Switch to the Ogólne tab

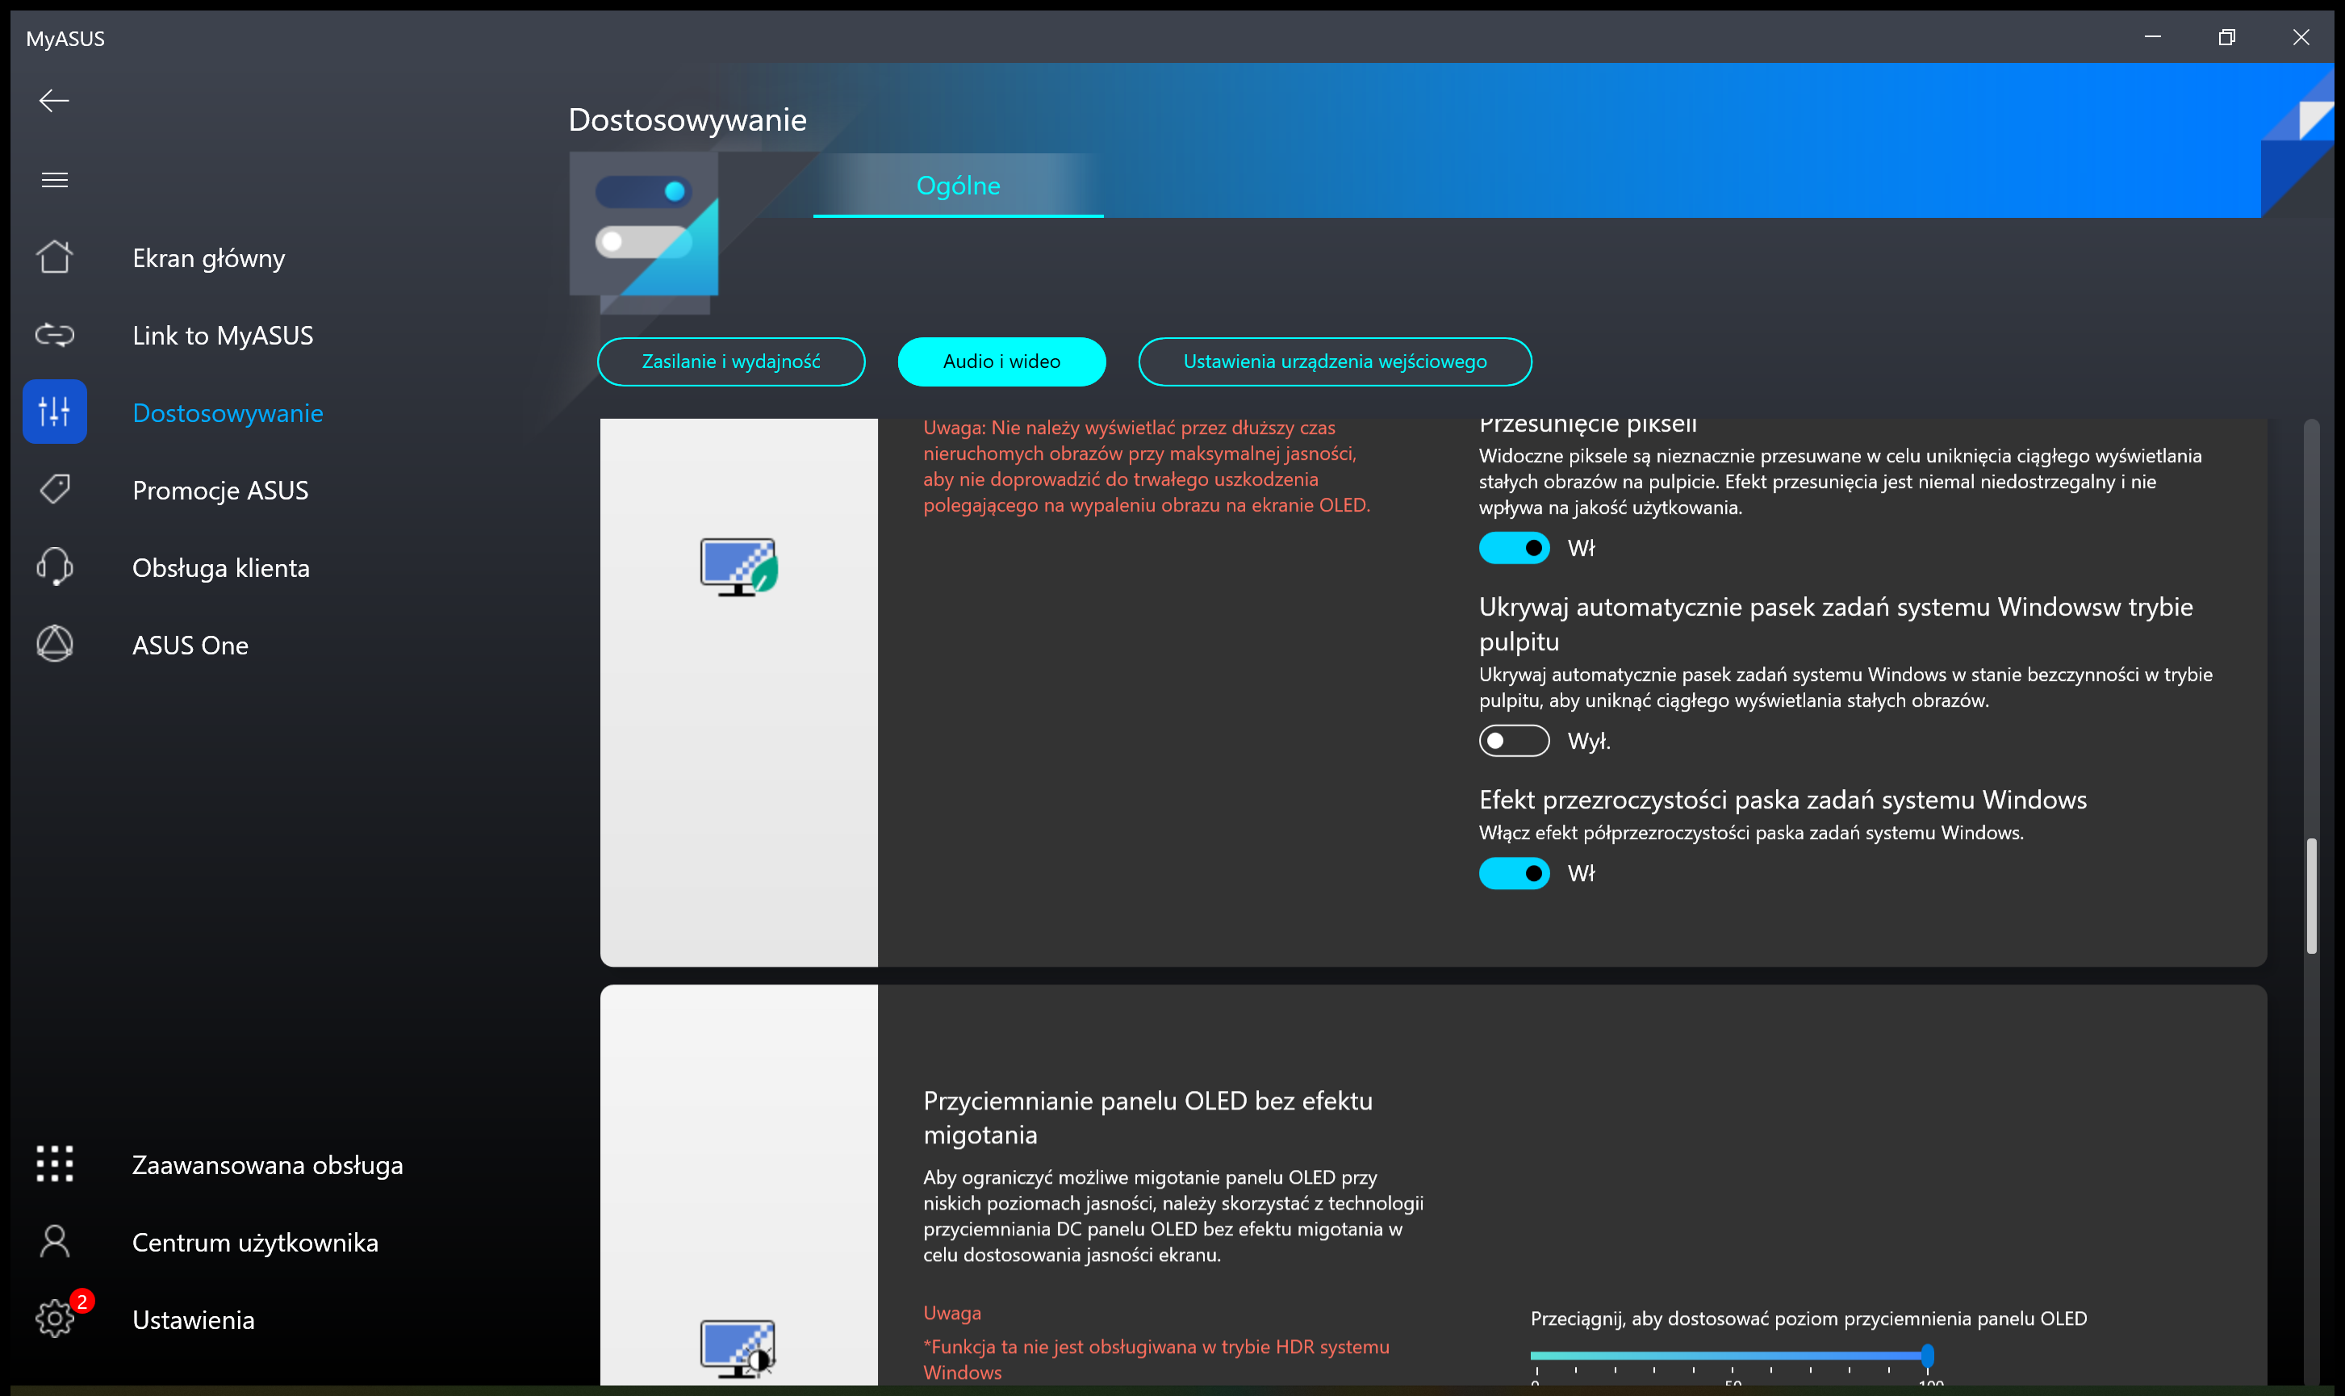(x=958, y=186)
